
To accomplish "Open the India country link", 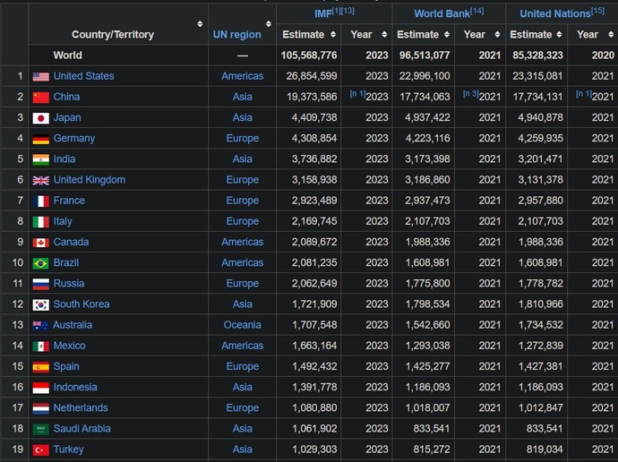I will pyautogui.click(x=64, y=159).
